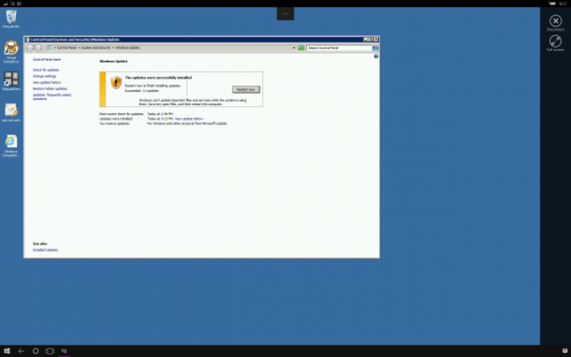Open Control Panel Home link
571x357 pixels.
[x=47, y=59]
